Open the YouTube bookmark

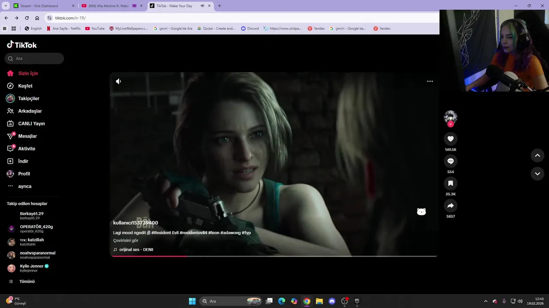click(95, 29)
